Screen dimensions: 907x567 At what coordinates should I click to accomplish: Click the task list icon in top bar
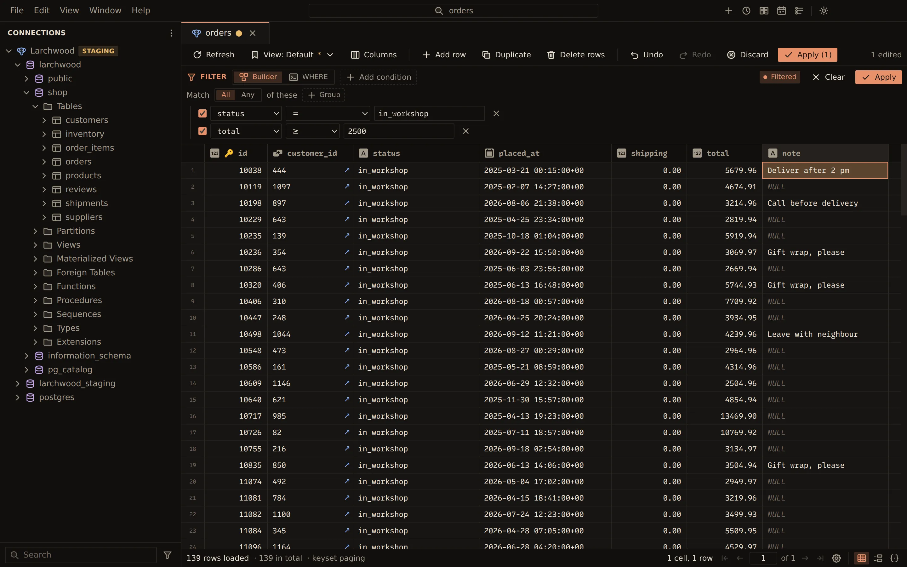tap(799, 10)
